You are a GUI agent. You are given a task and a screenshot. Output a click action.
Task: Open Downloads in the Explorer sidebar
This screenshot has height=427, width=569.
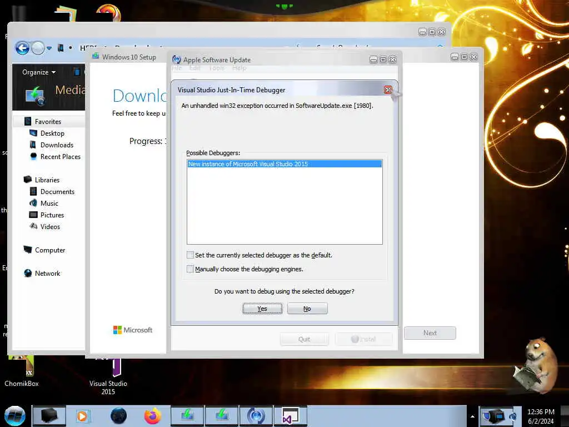coord(57,145)
